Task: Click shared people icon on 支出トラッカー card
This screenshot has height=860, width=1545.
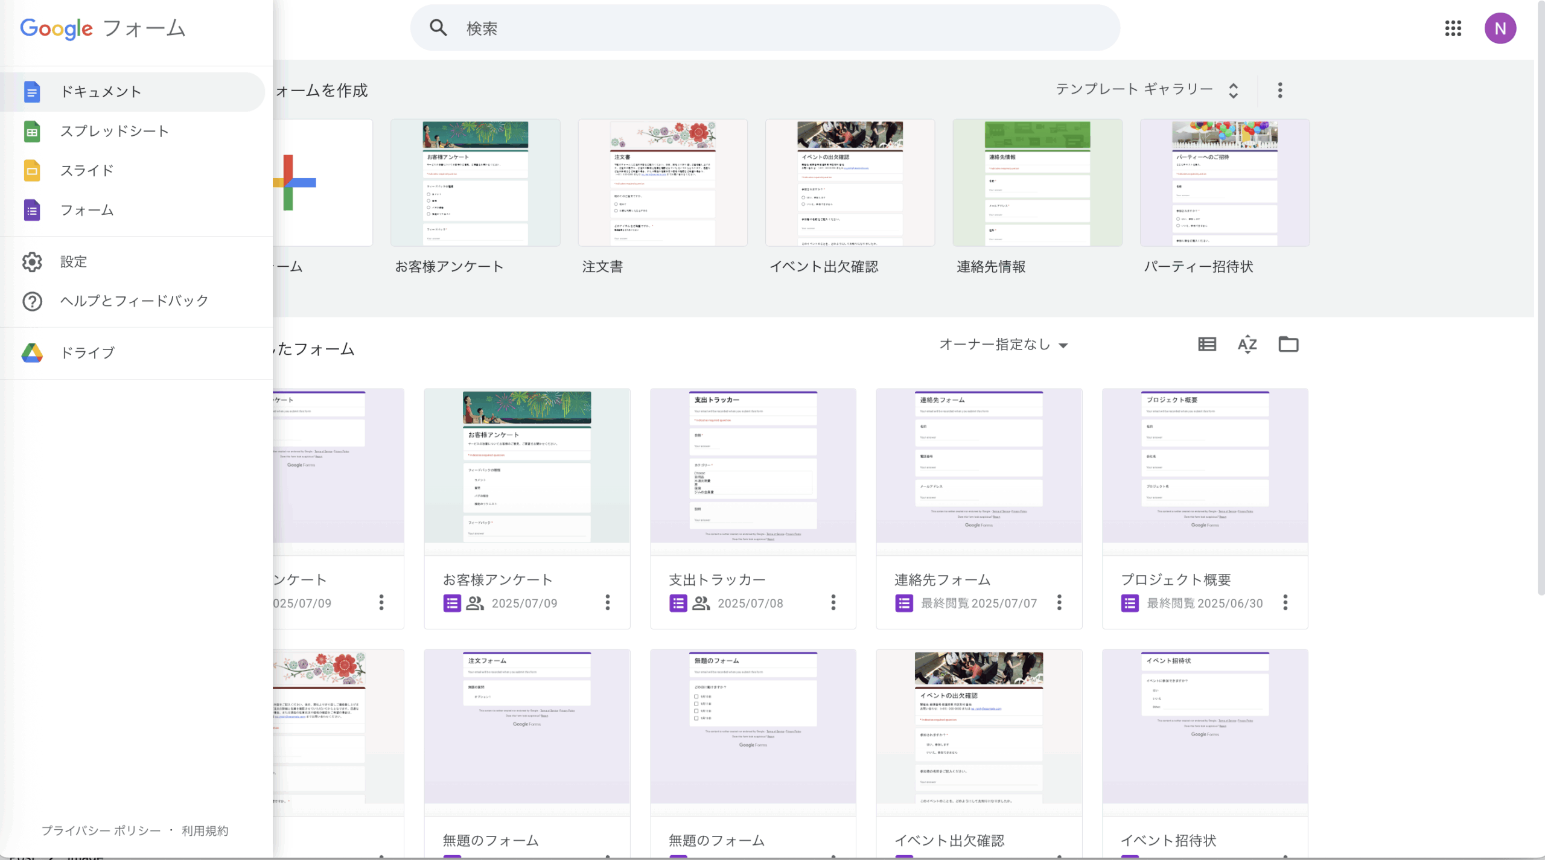Action: coord(701,603)
